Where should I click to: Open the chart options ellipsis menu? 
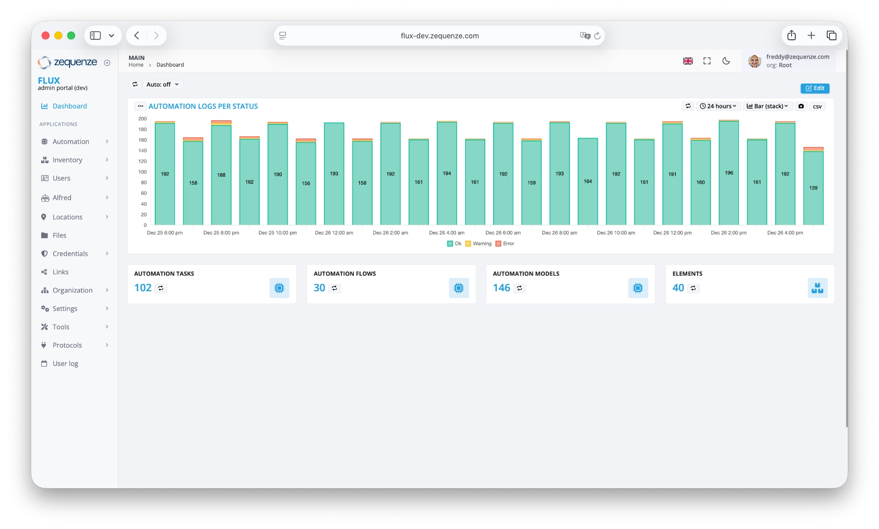click(141, 106)
